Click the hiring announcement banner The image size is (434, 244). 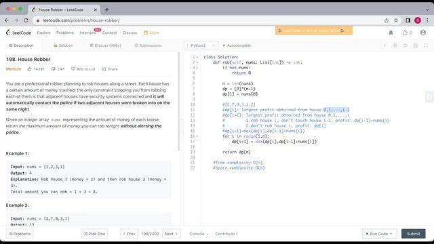pos(313,30)
